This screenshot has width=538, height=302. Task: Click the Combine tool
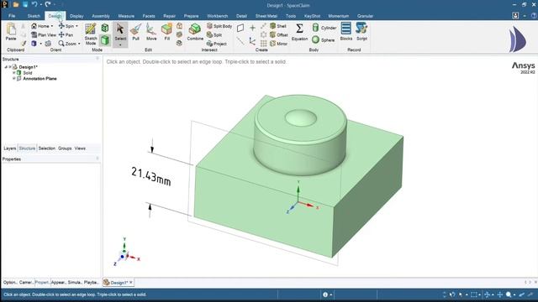[195, 32]
